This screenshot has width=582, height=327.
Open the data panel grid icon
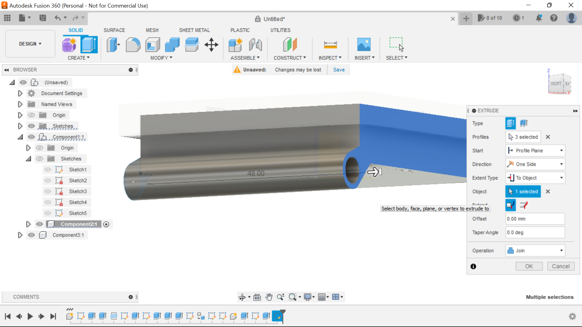pos(7,18)
